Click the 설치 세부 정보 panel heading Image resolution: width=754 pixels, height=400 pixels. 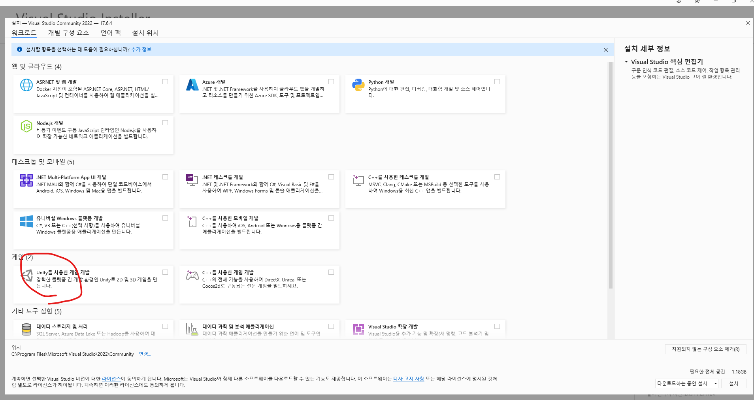(x=647, y=49)
